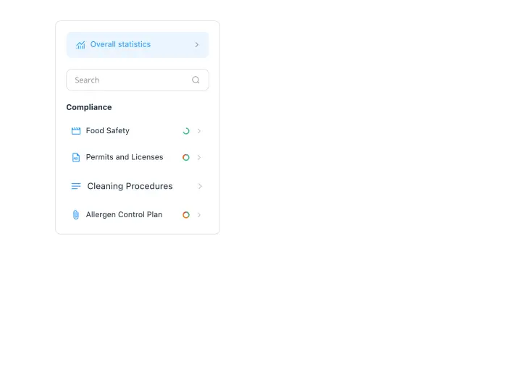This screenshot has width=507, height=370.
Task: Select the Food Safety menu item
Action: [x=138, y=131]
